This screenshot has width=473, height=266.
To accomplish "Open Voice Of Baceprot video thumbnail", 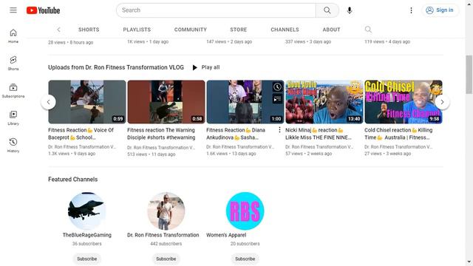I will tap(87, 102).
